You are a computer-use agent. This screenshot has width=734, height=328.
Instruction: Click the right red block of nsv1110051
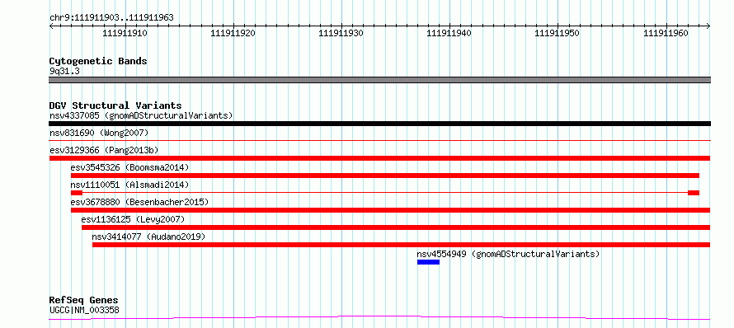[694, 193]
